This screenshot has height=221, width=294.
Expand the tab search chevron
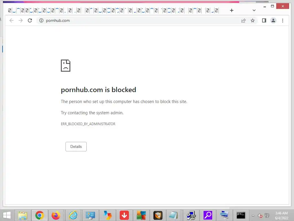pyautogui.click(x=254, y=10)
